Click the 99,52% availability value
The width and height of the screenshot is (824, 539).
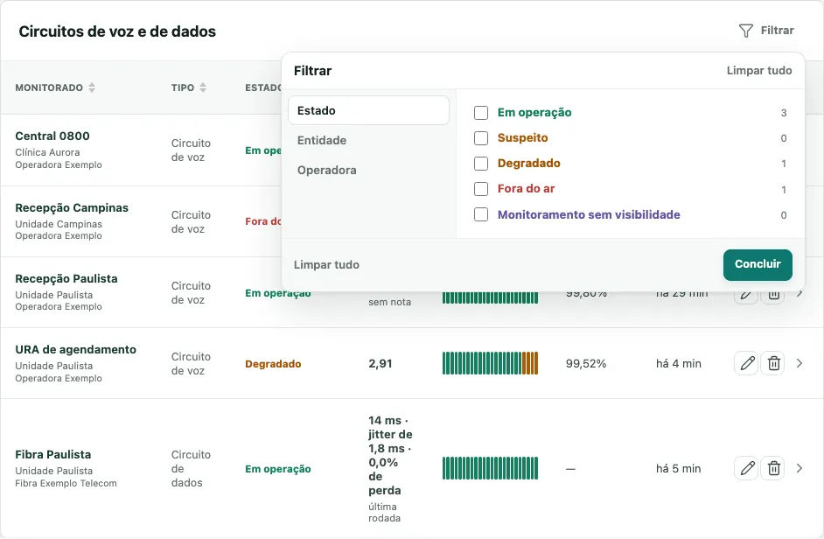point(586,364)
